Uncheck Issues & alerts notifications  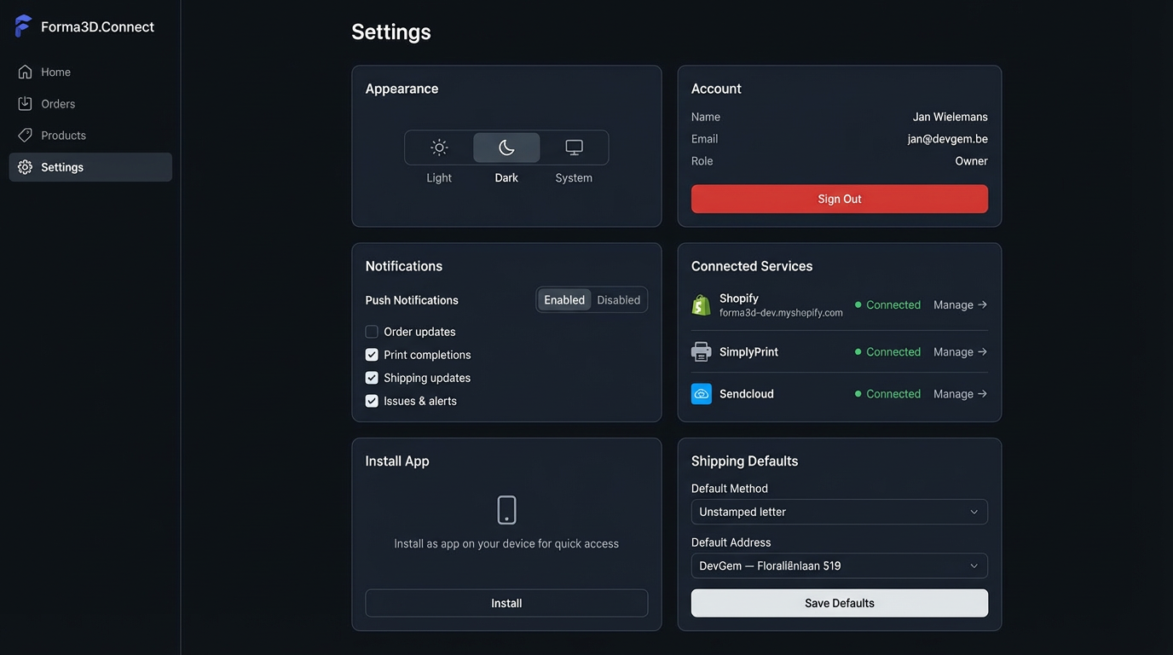point(371,400)
